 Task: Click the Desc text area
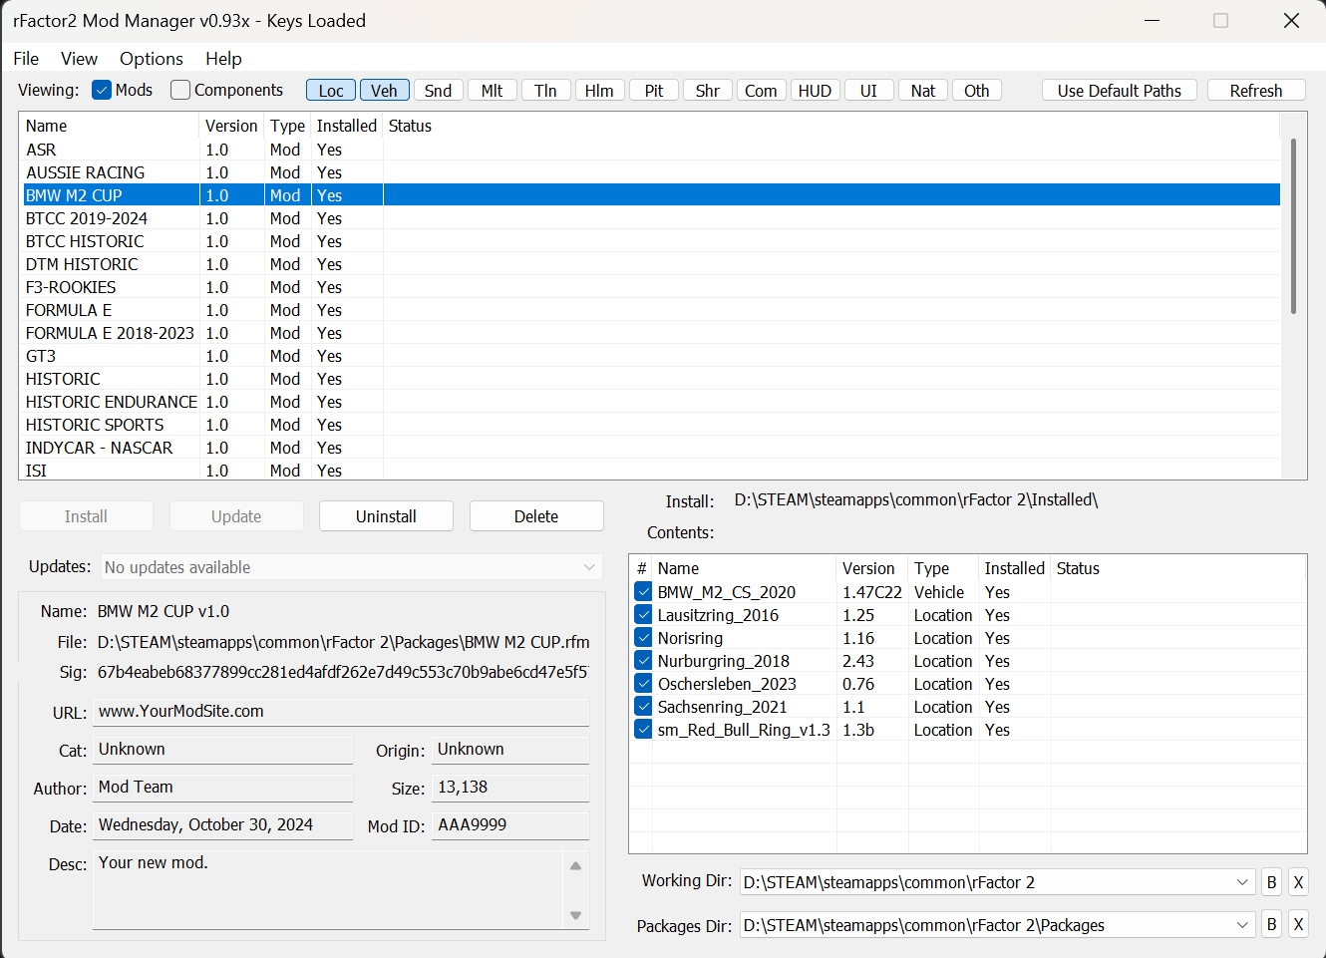point(329,890)
